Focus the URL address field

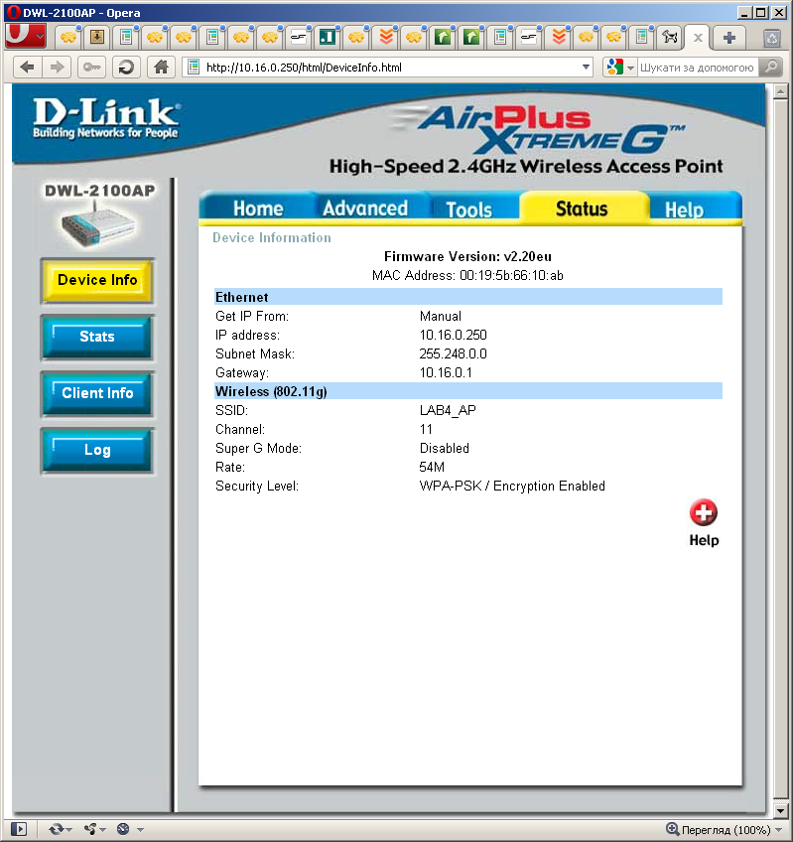[x=389, y=68]
